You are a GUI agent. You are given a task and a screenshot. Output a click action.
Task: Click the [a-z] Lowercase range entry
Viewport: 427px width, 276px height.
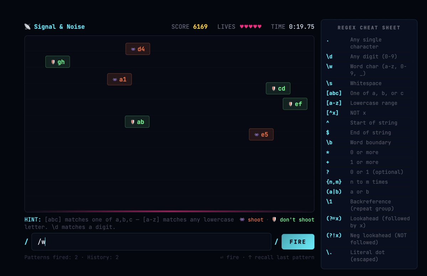click(x=369, y=103)
